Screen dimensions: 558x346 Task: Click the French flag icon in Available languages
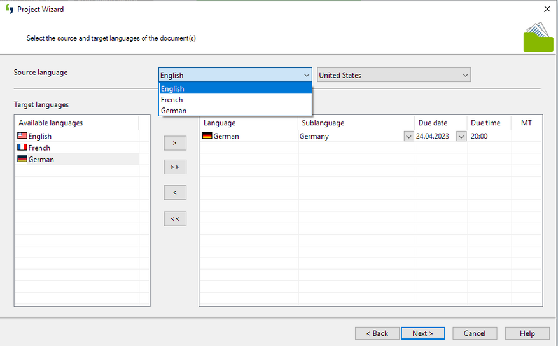[22, 147]
